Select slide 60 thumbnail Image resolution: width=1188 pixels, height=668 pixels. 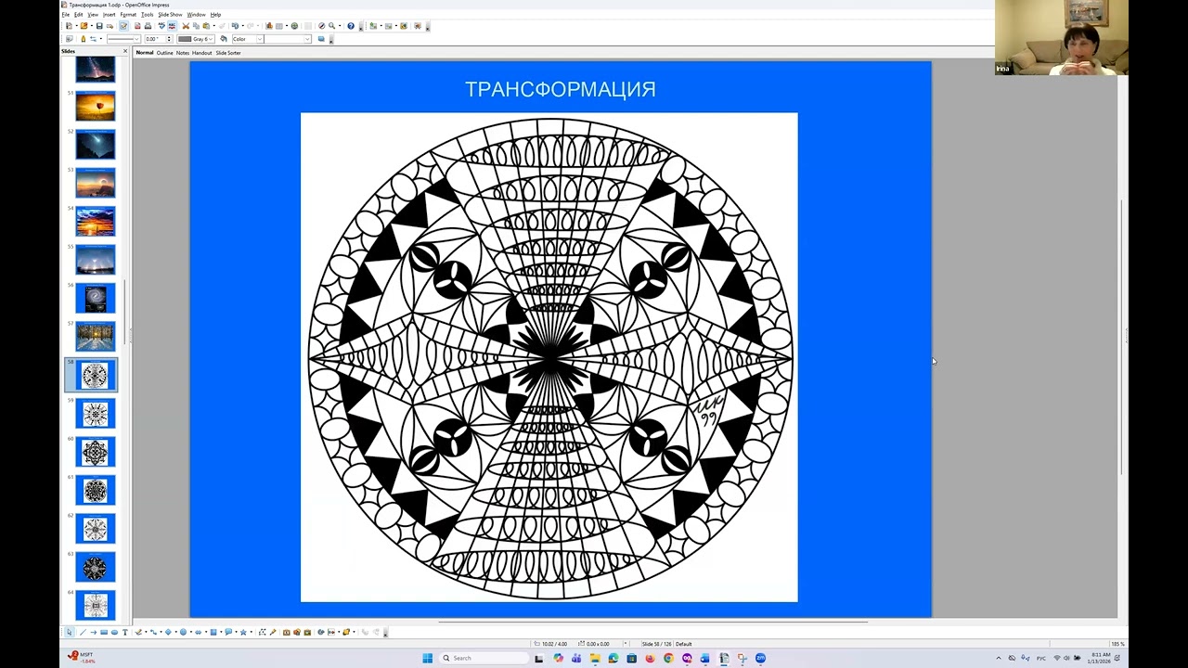click(x=96, y=453)
